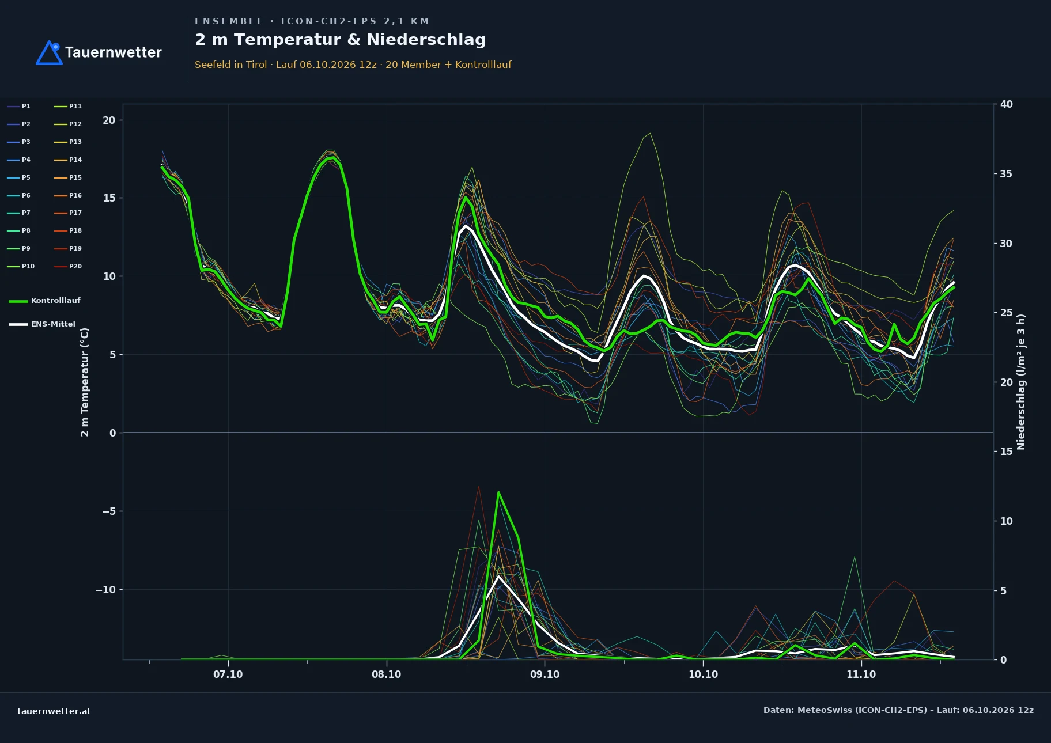Click the Tauernwetter mountain logo icon

tap(49, 52)
